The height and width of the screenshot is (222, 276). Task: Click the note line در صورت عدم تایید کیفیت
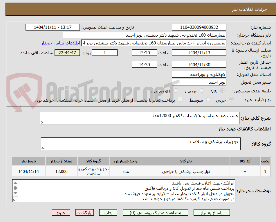188,199
